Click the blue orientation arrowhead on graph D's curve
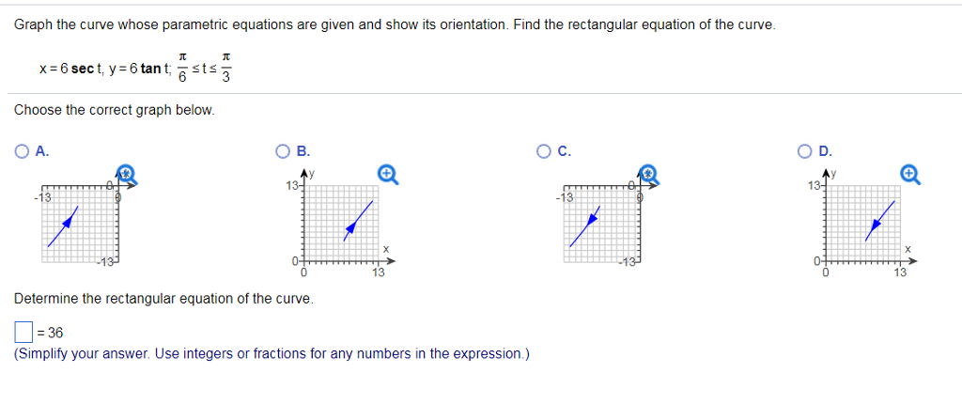The height and width of the screenshot is (404, 962). [x=875, y=225]
